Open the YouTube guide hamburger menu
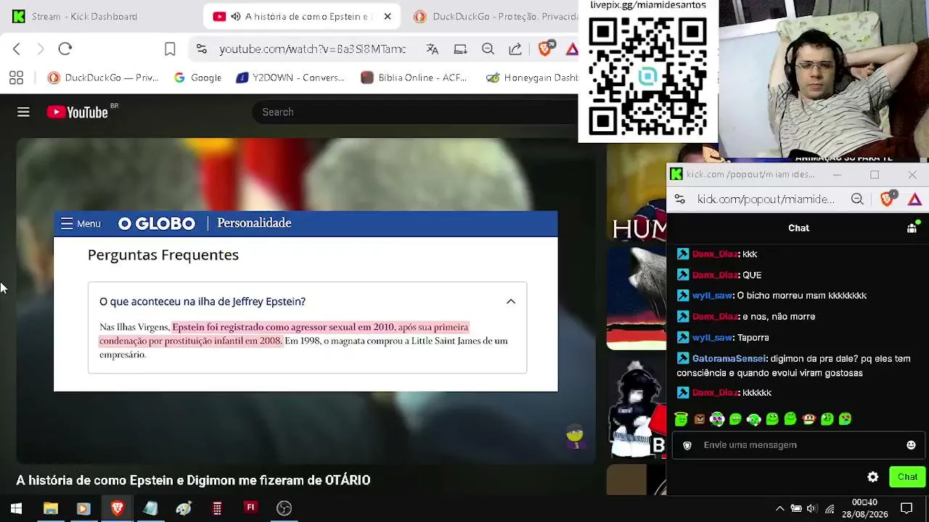This screenshot has width=929, height=522. pyautogui.click(x=23, y=112)
